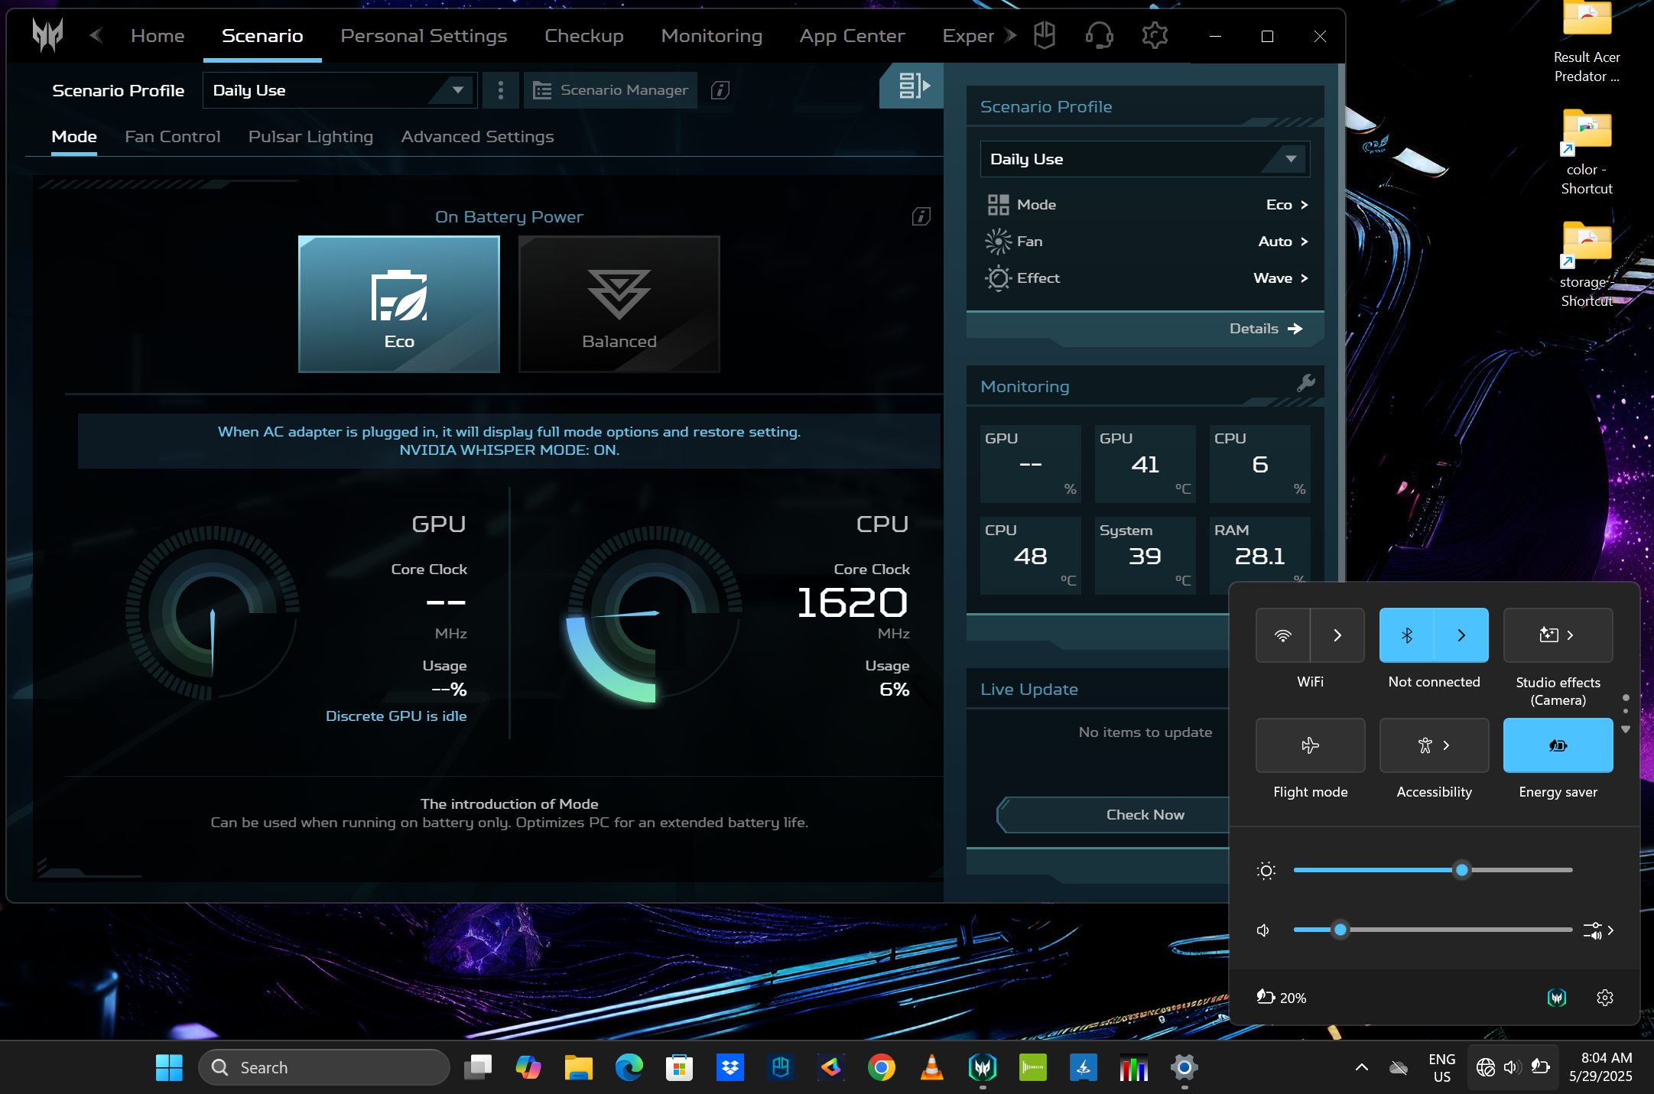1654x1094 pixels.
Task: Click the Windows Start button
Action: click(169, 1067)
